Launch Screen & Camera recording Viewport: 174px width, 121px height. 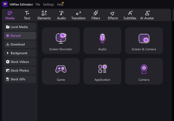pyautogui.click(x=144, y=41)
